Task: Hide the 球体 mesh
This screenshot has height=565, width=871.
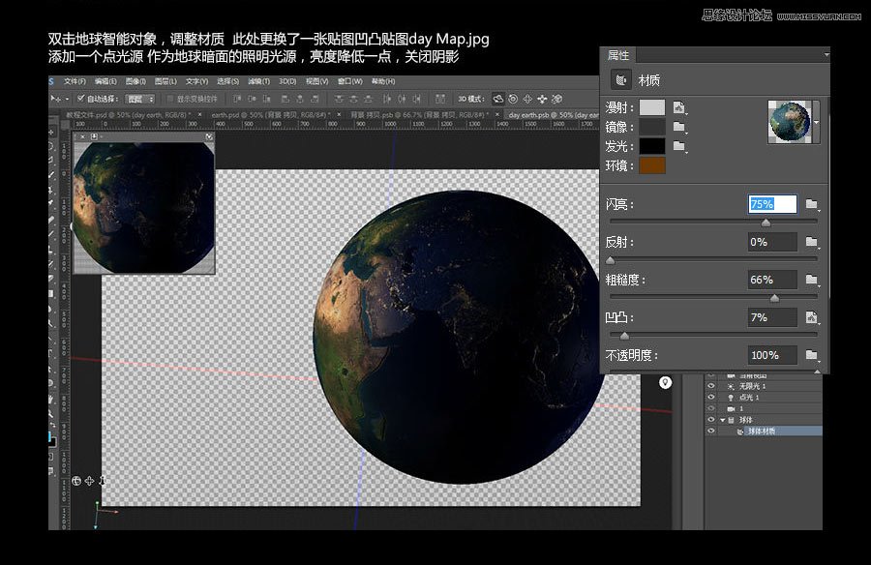Action: pos(711,420)
